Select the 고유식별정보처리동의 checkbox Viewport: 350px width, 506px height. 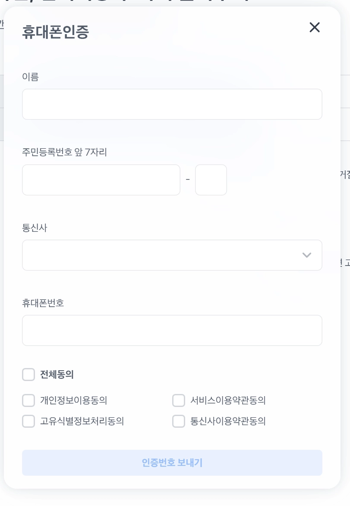28,421
